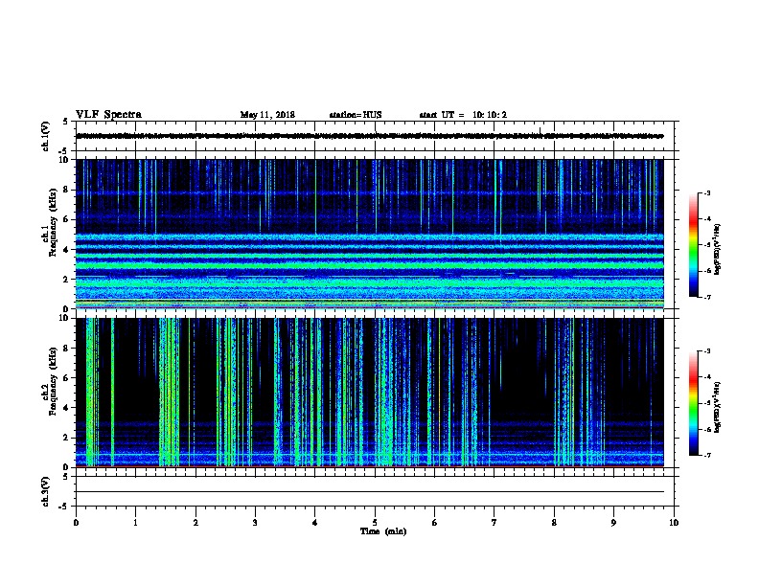This screenshot has height=586, width=759.
Task: Click the 'station=HUS' header label
Action: tap(356, 115)
